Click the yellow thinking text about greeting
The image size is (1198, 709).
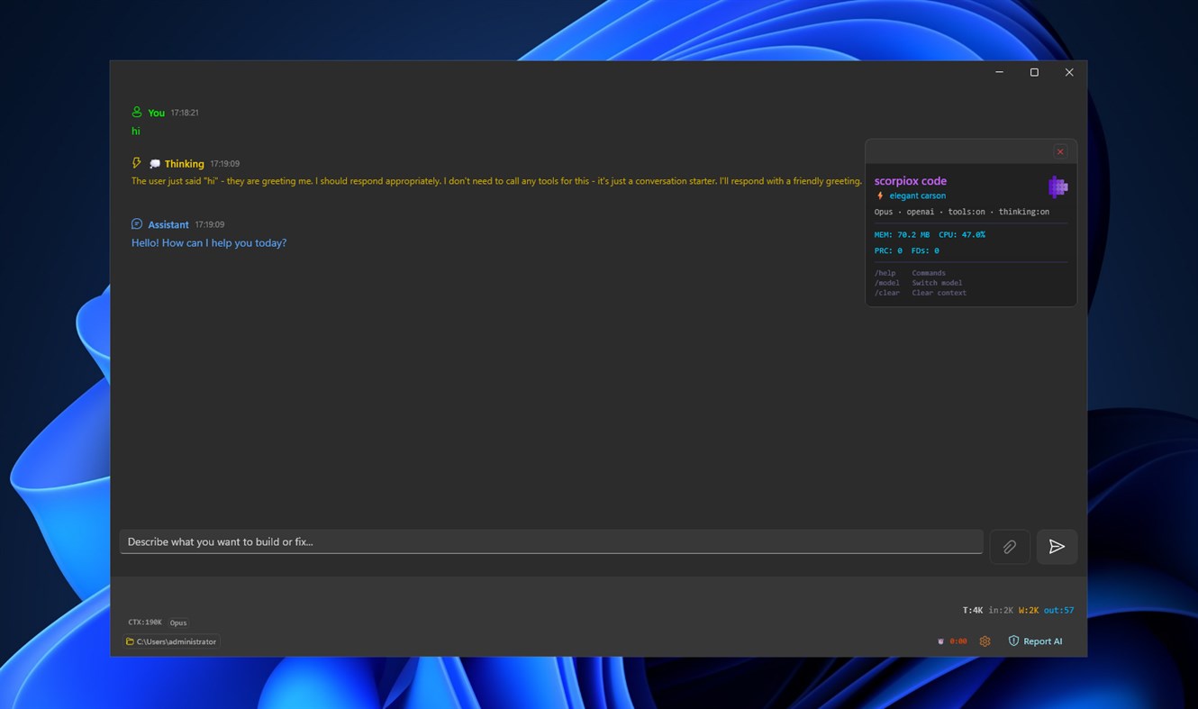point(496,181)
